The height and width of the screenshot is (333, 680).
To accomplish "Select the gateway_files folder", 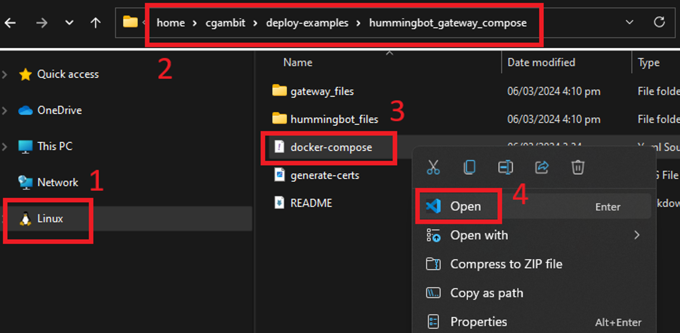I will tap(322, 91).
